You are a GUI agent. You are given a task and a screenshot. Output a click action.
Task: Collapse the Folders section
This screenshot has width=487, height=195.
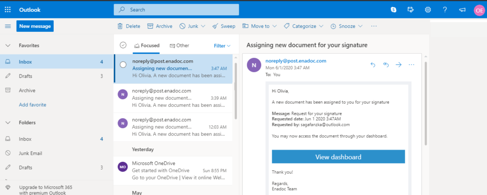click(x=8, y=123)
